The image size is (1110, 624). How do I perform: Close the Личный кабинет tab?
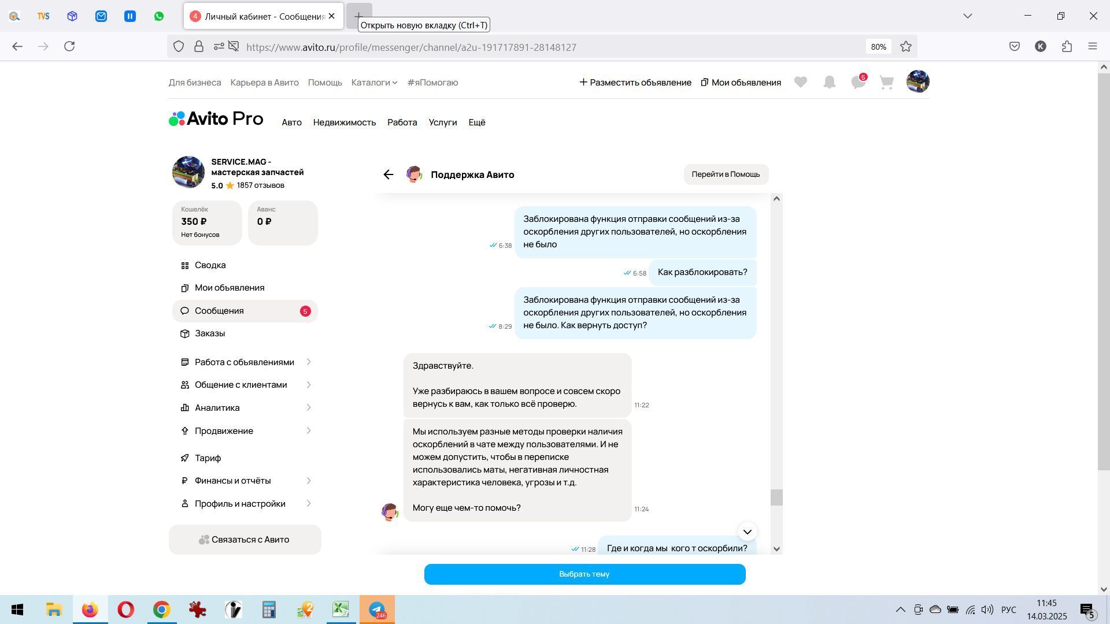332,16
